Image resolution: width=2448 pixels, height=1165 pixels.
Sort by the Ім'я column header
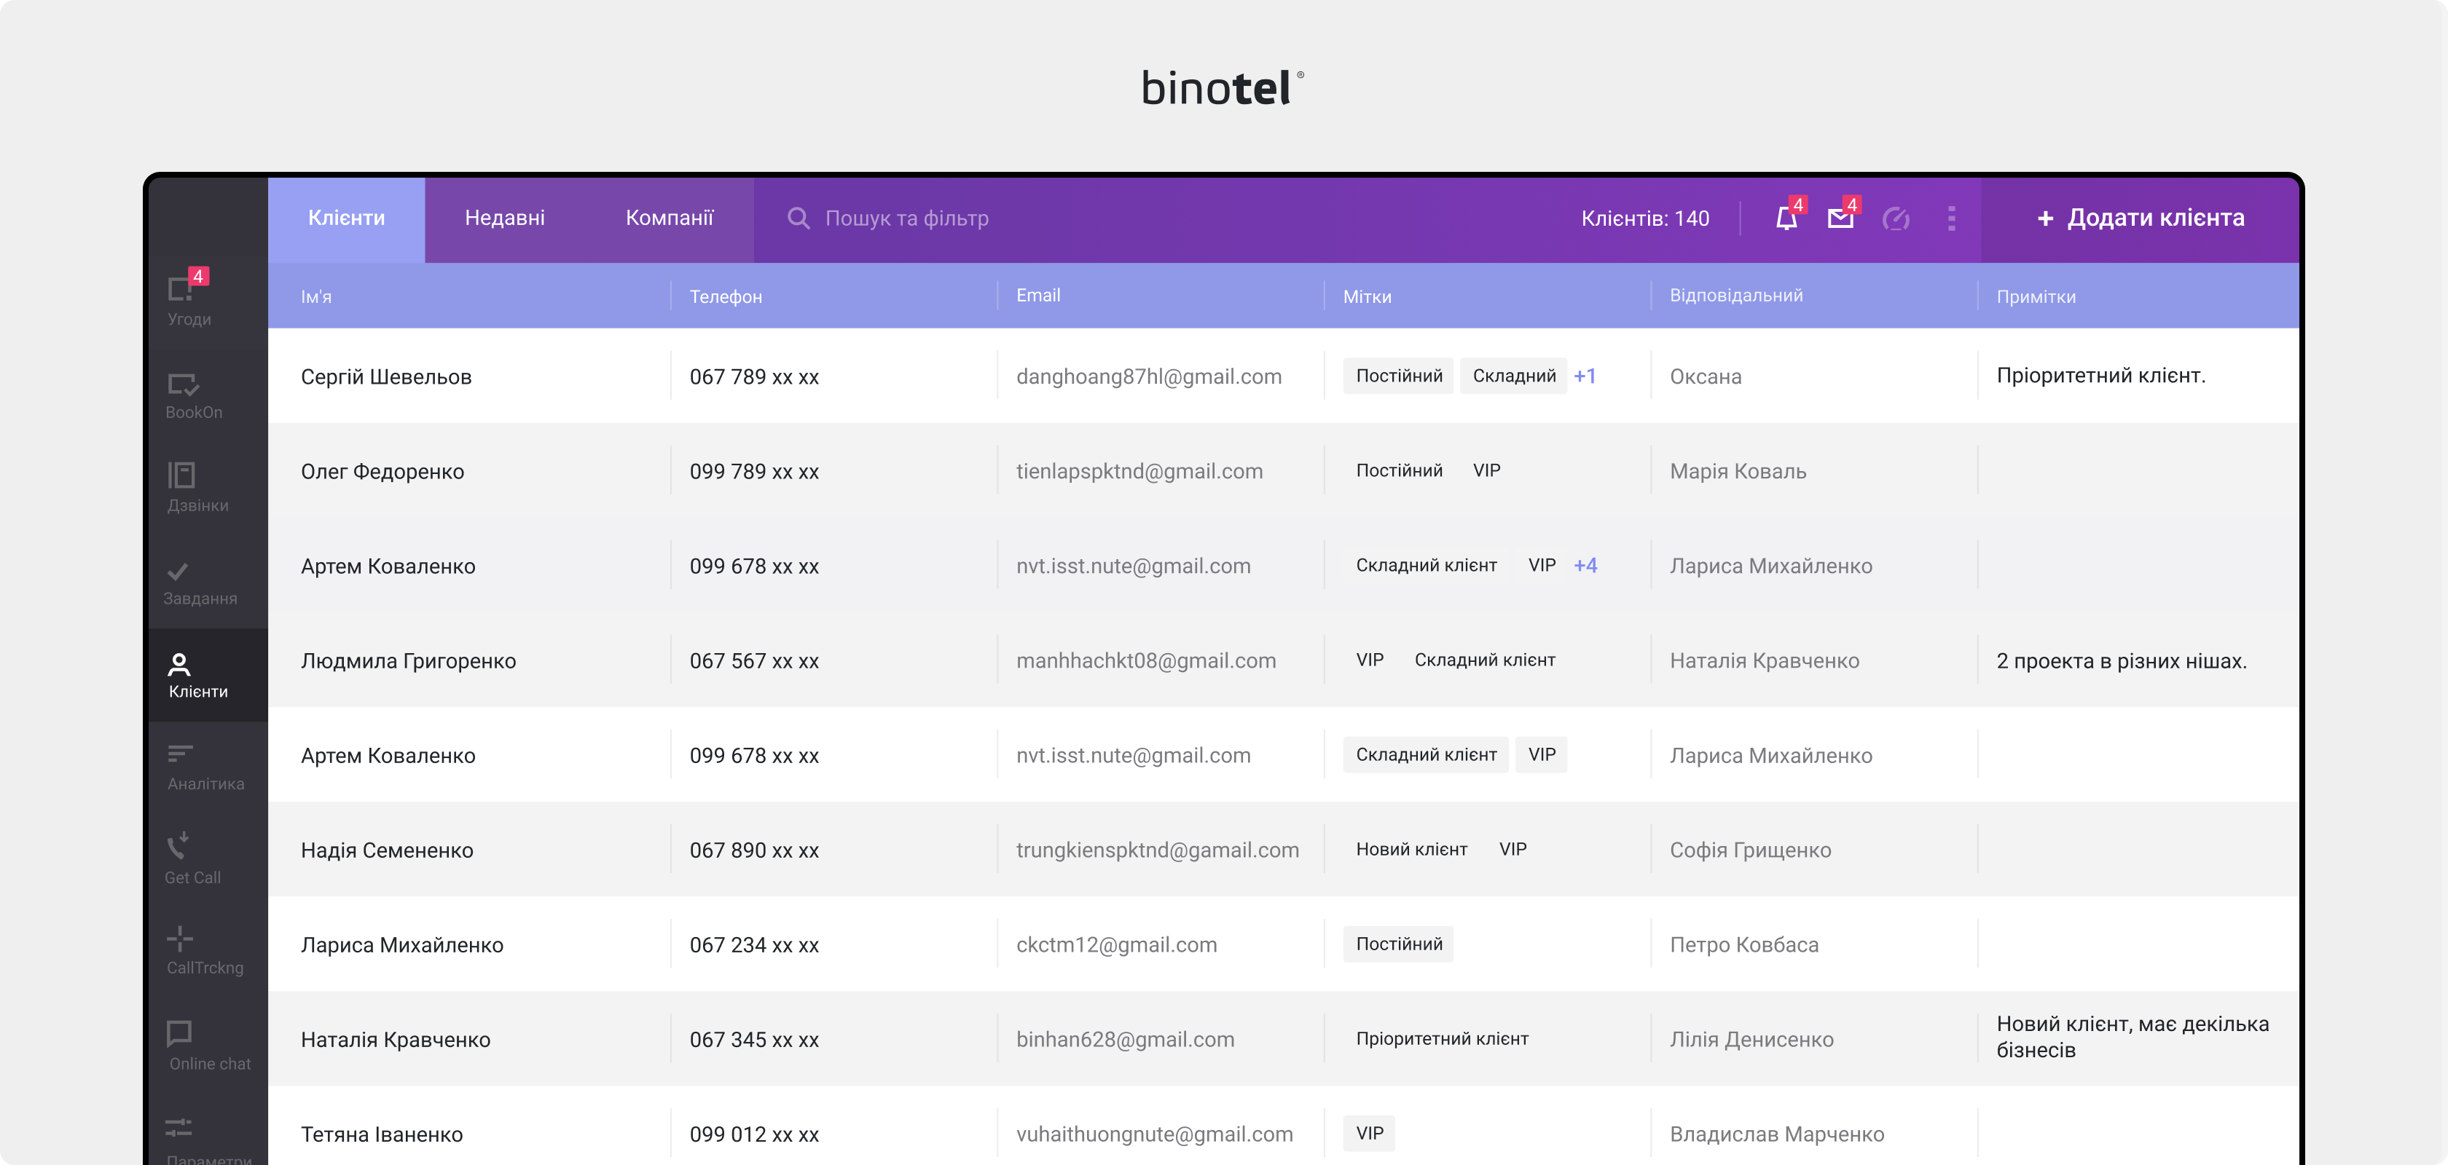click(x=316, y=296)
